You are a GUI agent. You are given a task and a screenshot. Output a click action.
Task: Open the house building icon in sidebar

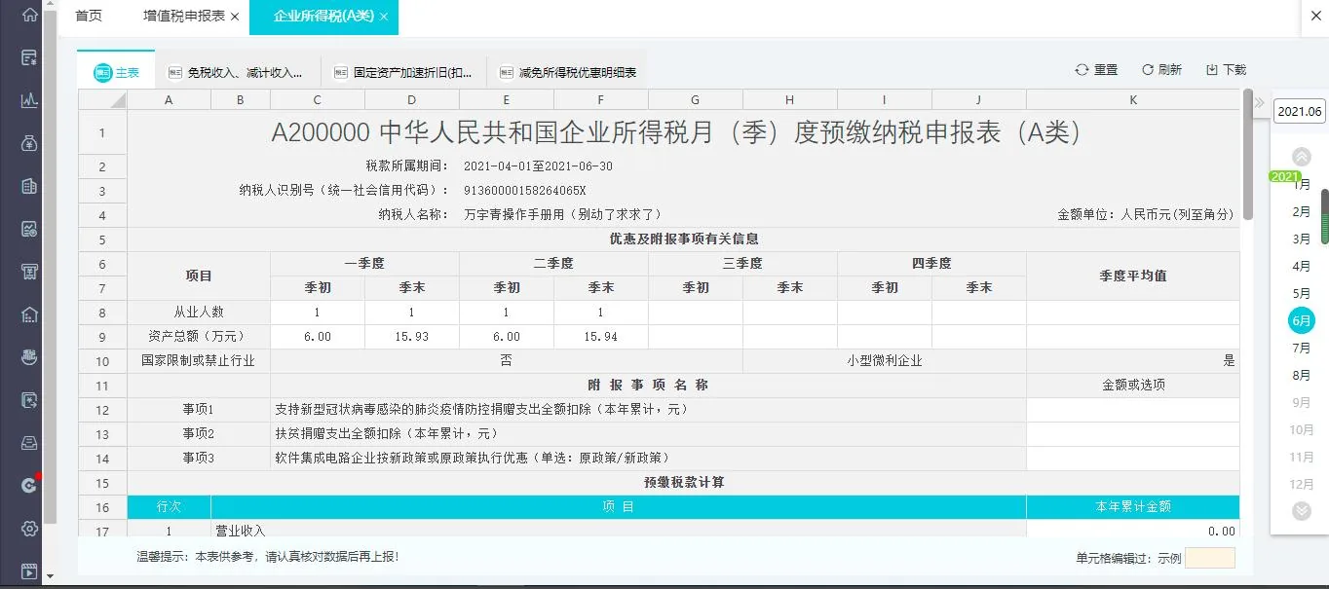(29, 314)
